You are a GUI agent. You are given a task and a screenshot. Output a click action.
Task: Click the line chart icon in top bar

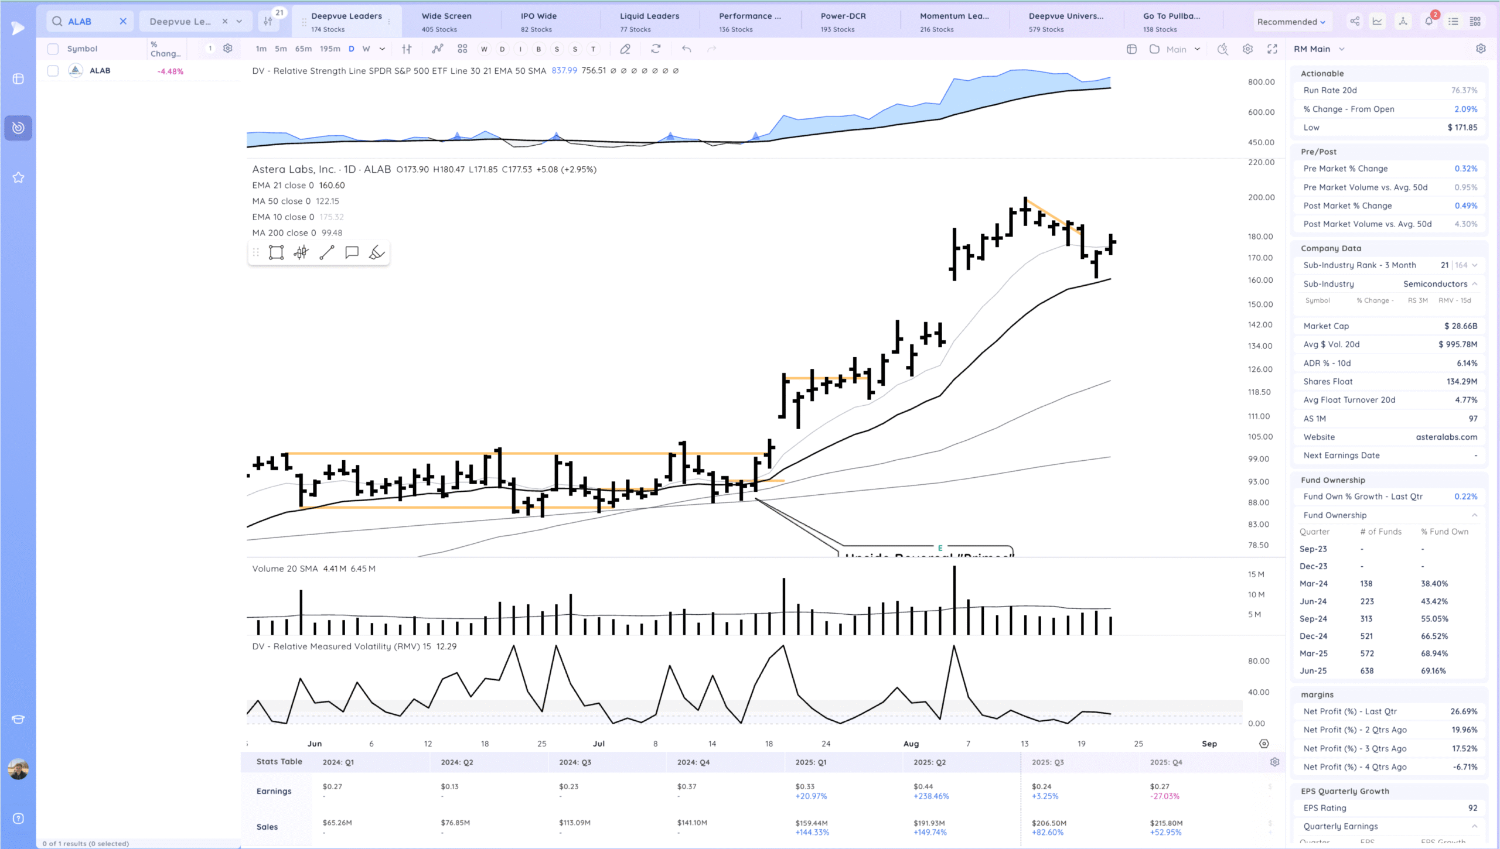pyautogui.click(x=1378, y=22)
